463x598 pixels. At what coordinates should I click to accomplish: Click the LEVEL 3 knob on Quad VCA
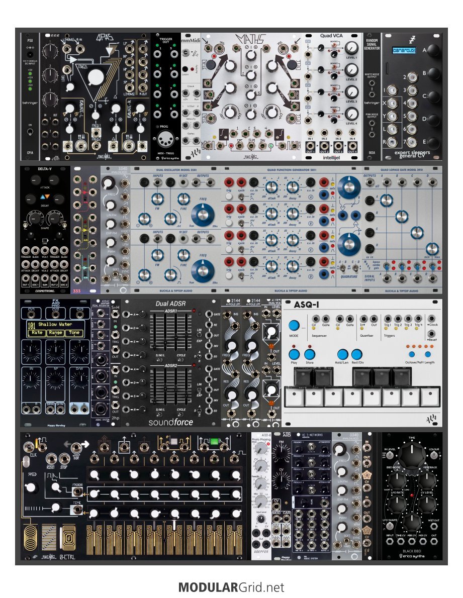pyautogui.click(x=351, y=92)
